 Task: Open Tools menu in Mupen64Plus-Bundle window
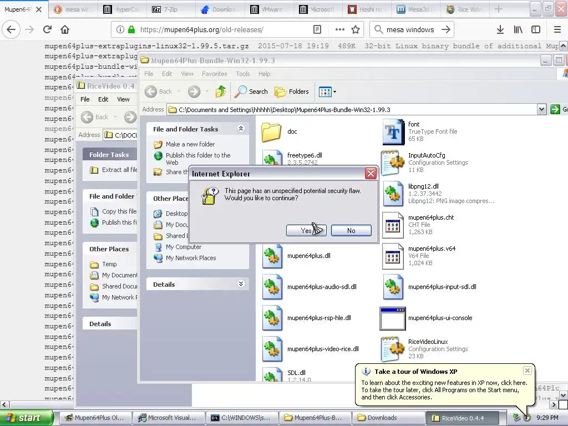(x=243, y=74)
